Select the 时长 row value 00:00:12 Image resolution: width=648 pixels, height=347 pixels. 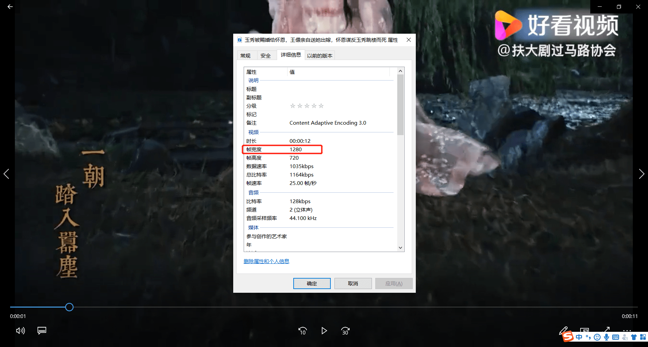tap(300, 141)
